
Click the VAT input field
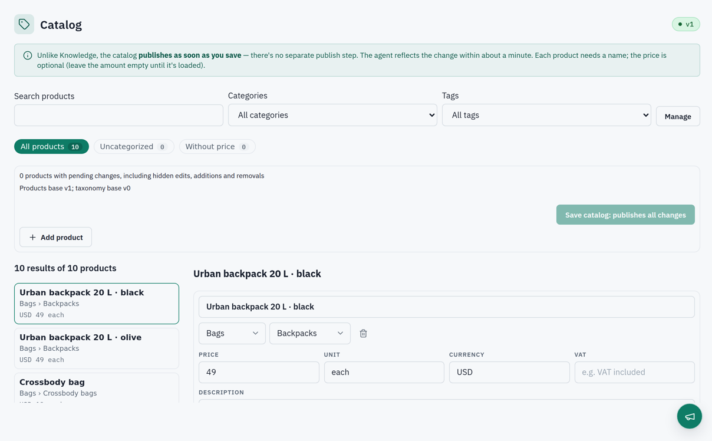click(x=635, y=372)
